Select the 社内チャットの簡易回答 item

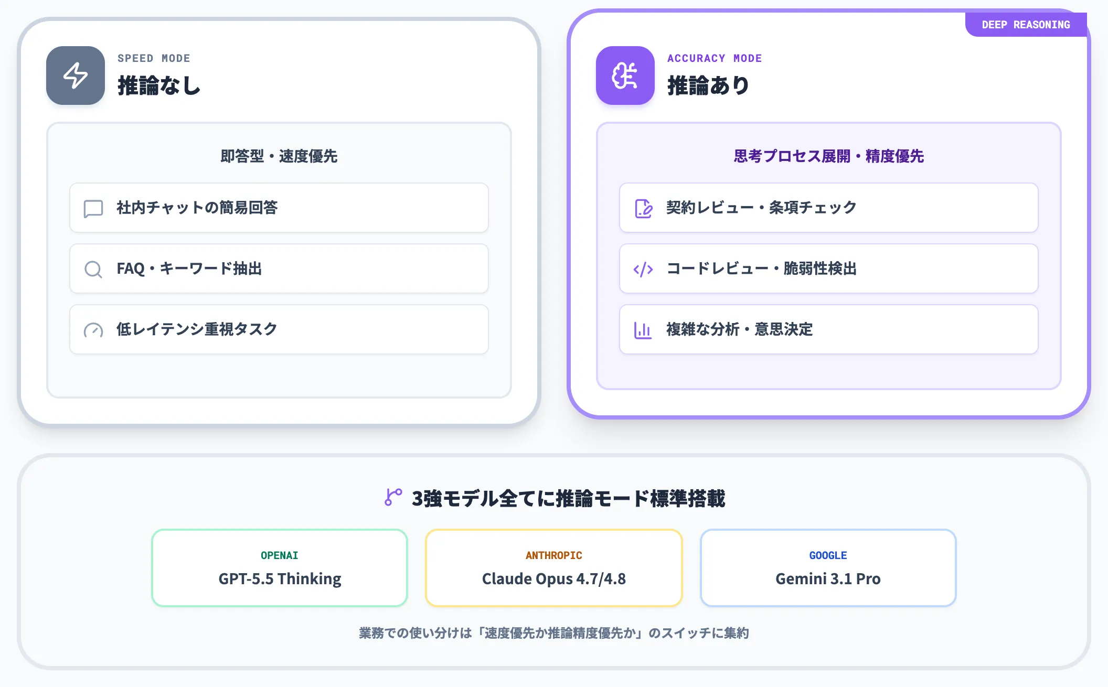tap(279, 208)
